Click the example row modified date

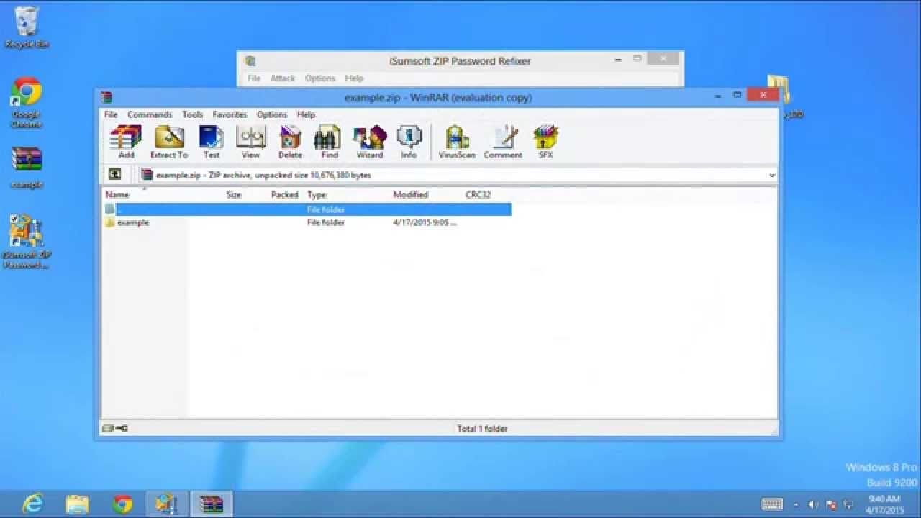pos(425,222)
